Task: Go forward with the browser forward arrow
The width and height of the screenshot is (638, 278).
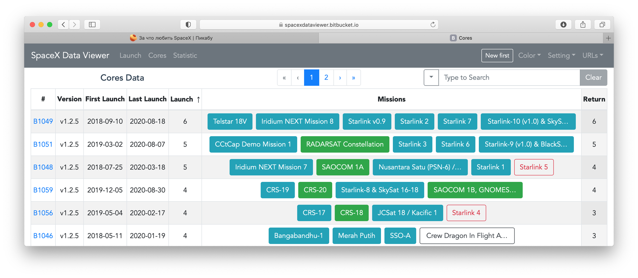Action: [x=74, y=25]
